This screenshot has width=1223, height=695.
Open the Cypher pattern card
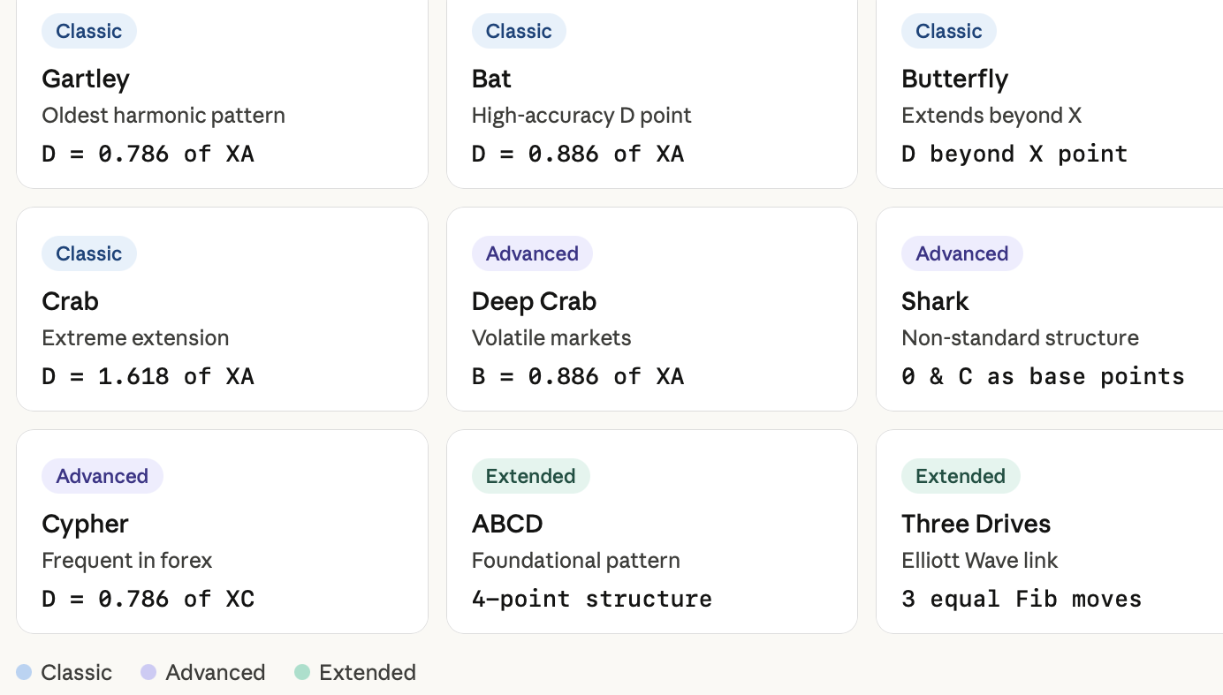(x=222, y=532)
